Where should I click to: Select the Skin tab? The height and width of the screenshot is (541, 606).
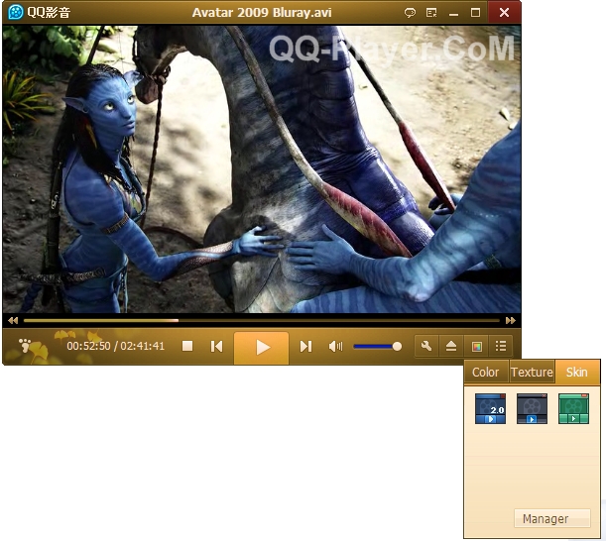[577, 372]
